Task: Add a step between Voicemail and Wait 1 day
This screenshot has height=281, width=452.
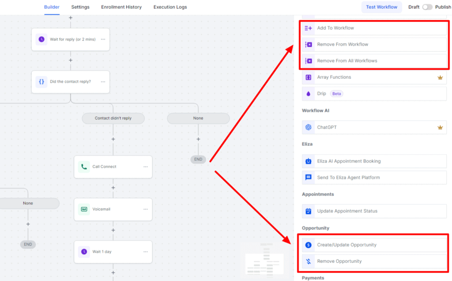Action: [x=113, y=230]
